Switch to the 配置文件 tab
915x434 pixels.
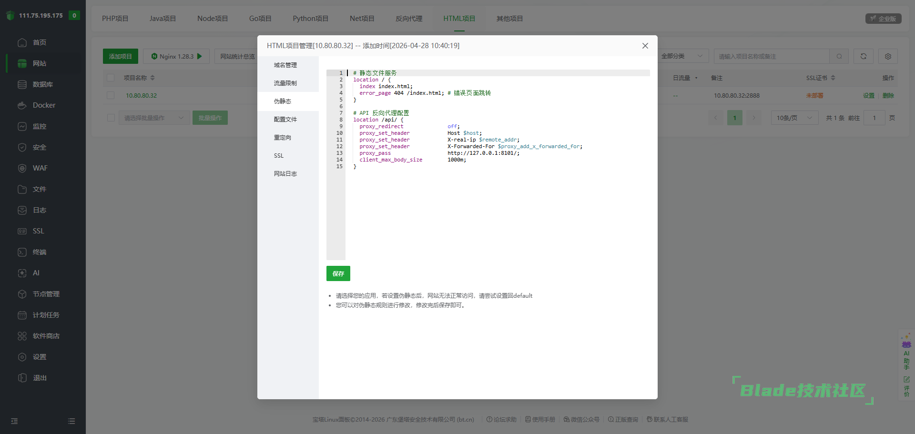tap(285, 120)
